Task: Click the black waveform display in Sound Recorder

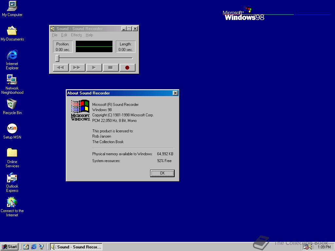Action: click(94, 46)
